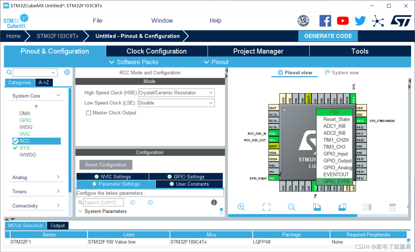Open the Help menu
415x252 pixels.
[x=215, y=21]
